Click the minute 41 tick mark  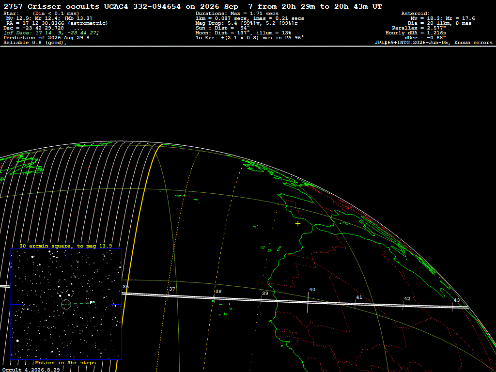355,304
